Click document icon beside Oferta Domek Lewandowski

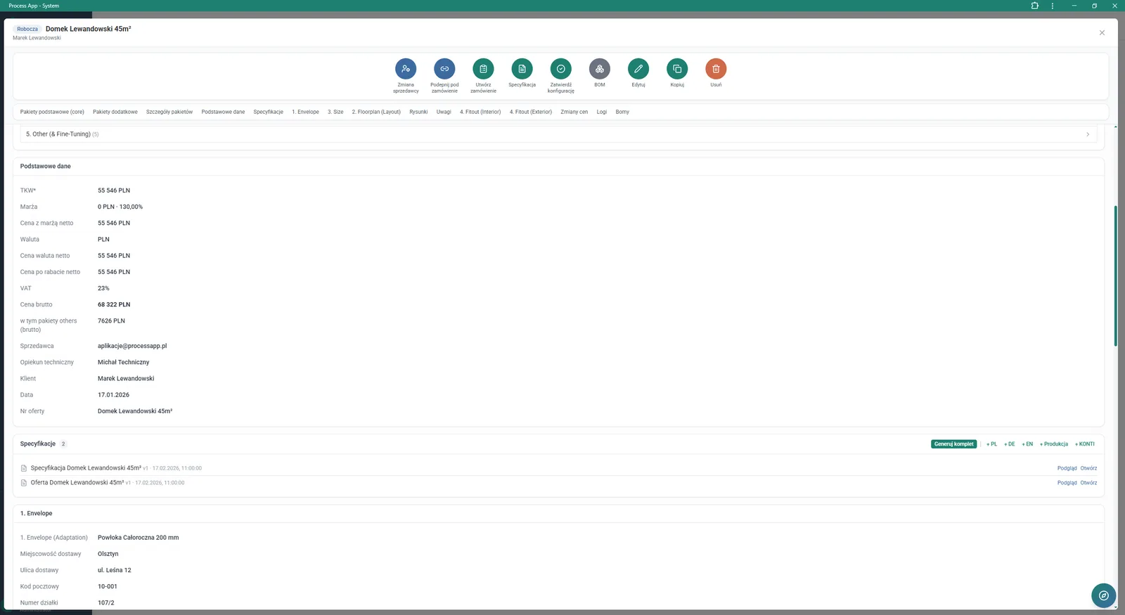tap(24, 483)
